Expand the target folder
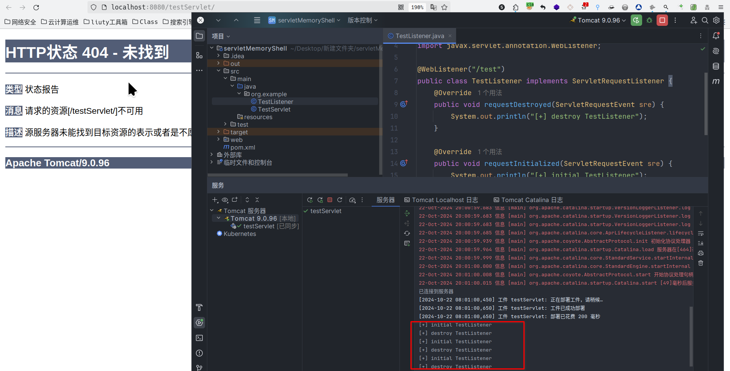730x371 pixels. 219,132
